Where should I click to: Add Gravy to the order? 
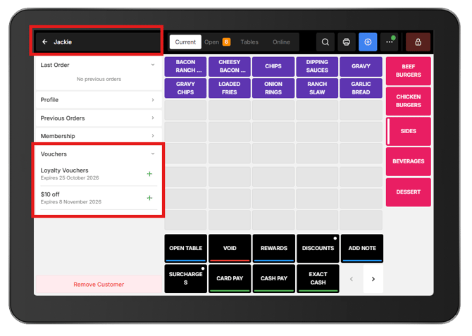point(361,66)
